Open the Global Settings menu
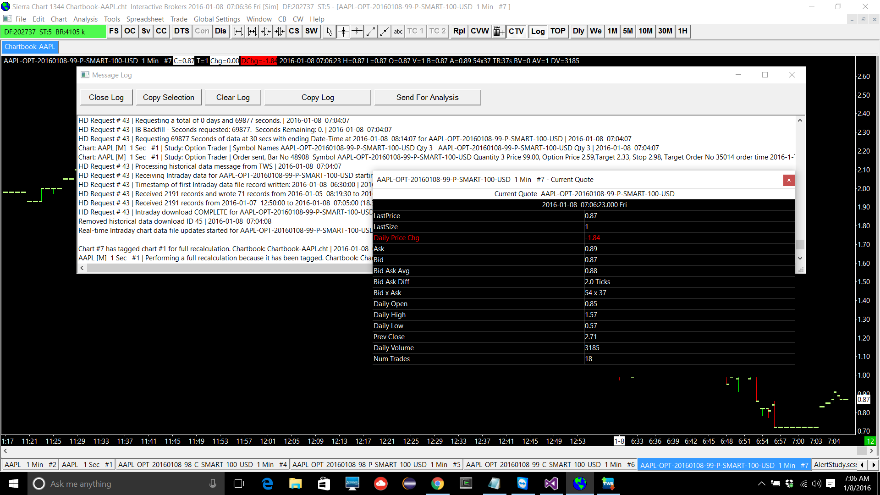The image size is (880, 495). 217,19
